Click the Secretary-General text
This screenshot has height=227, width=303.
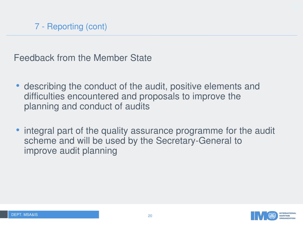coord(194,141)
